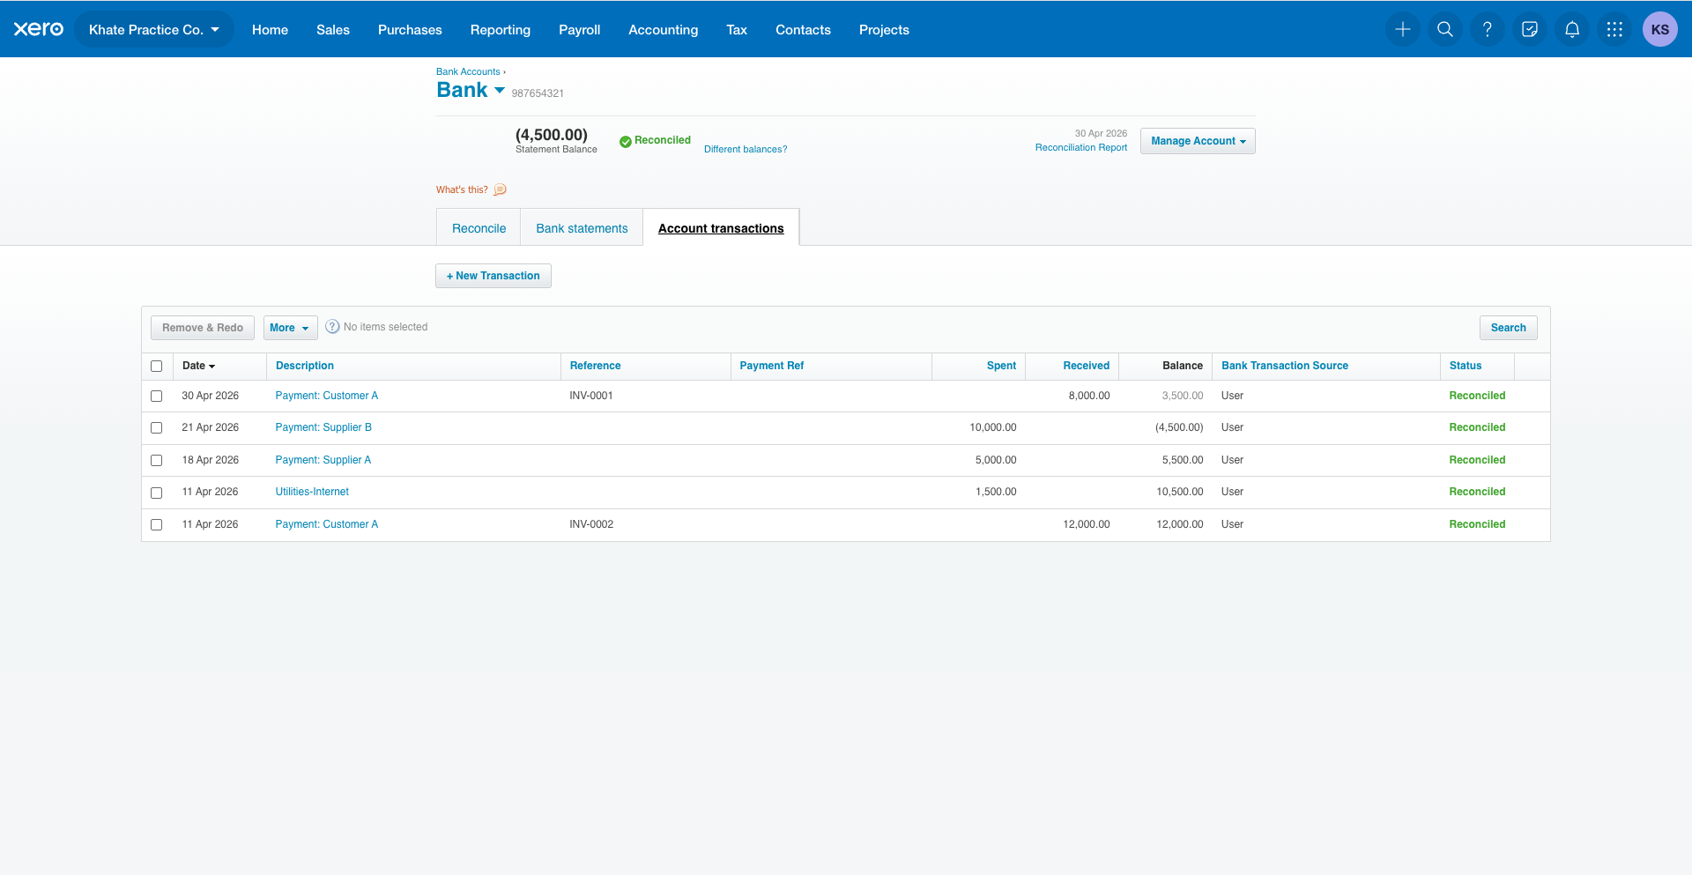1692x875 pixels.
Task: Check the Utilities-Internet row checkbox
Action: [x=157, y=492]
